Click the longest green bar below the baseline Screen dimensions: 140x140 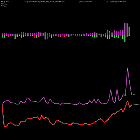pos(125,39)
